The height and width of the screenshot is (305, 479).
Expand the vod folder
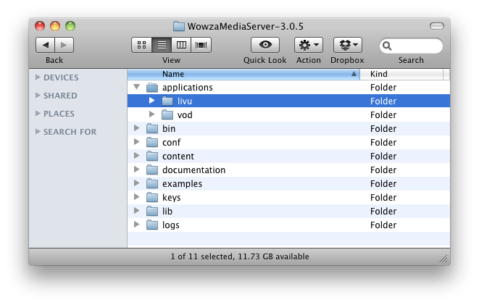pos(151,114)
